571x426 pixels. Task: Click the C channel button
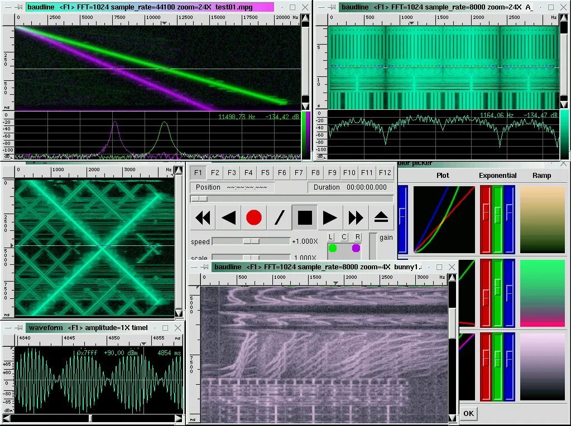tap(344, 237)
